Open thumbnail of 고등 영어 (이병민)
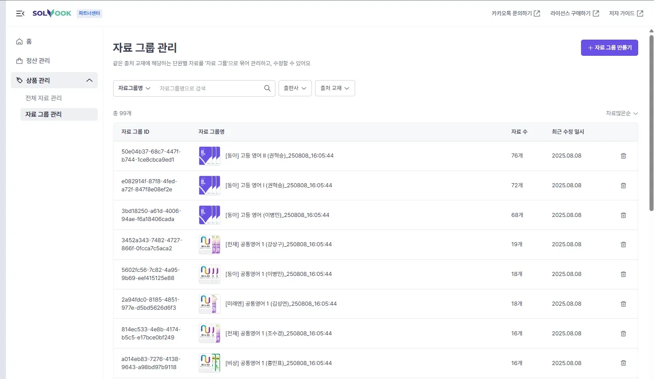This screenshot has height=379, width=654. (210, 215)
